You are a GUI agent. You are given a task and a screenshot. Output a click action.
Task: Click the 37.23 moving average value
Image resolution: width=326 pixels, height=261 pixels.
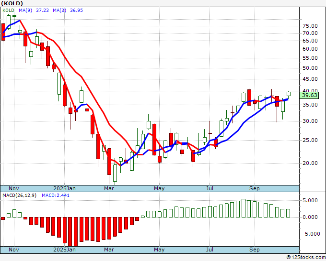point(42,10)
